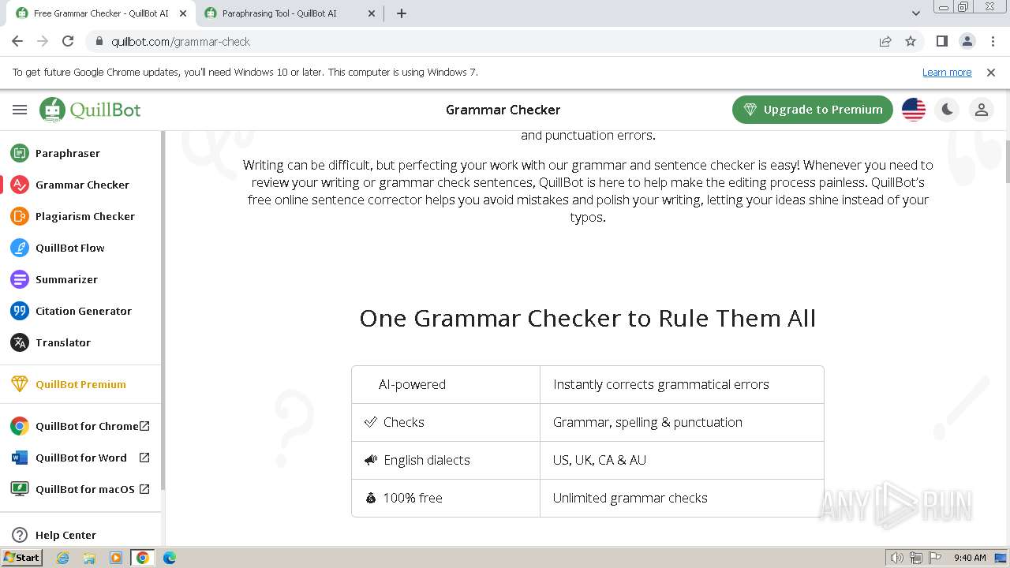Dismiss the Chrome update notification bar
Viewport: 1010px width, 568px height.
pos(991,73)
